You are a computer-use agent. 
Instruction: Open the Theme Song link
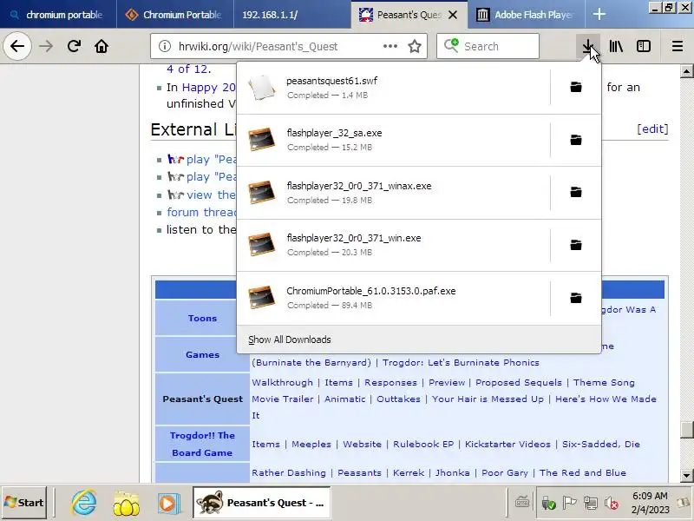(604, 382)
